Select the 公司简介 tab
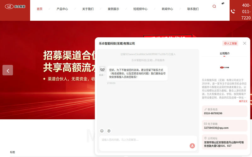 click(225, 53)
